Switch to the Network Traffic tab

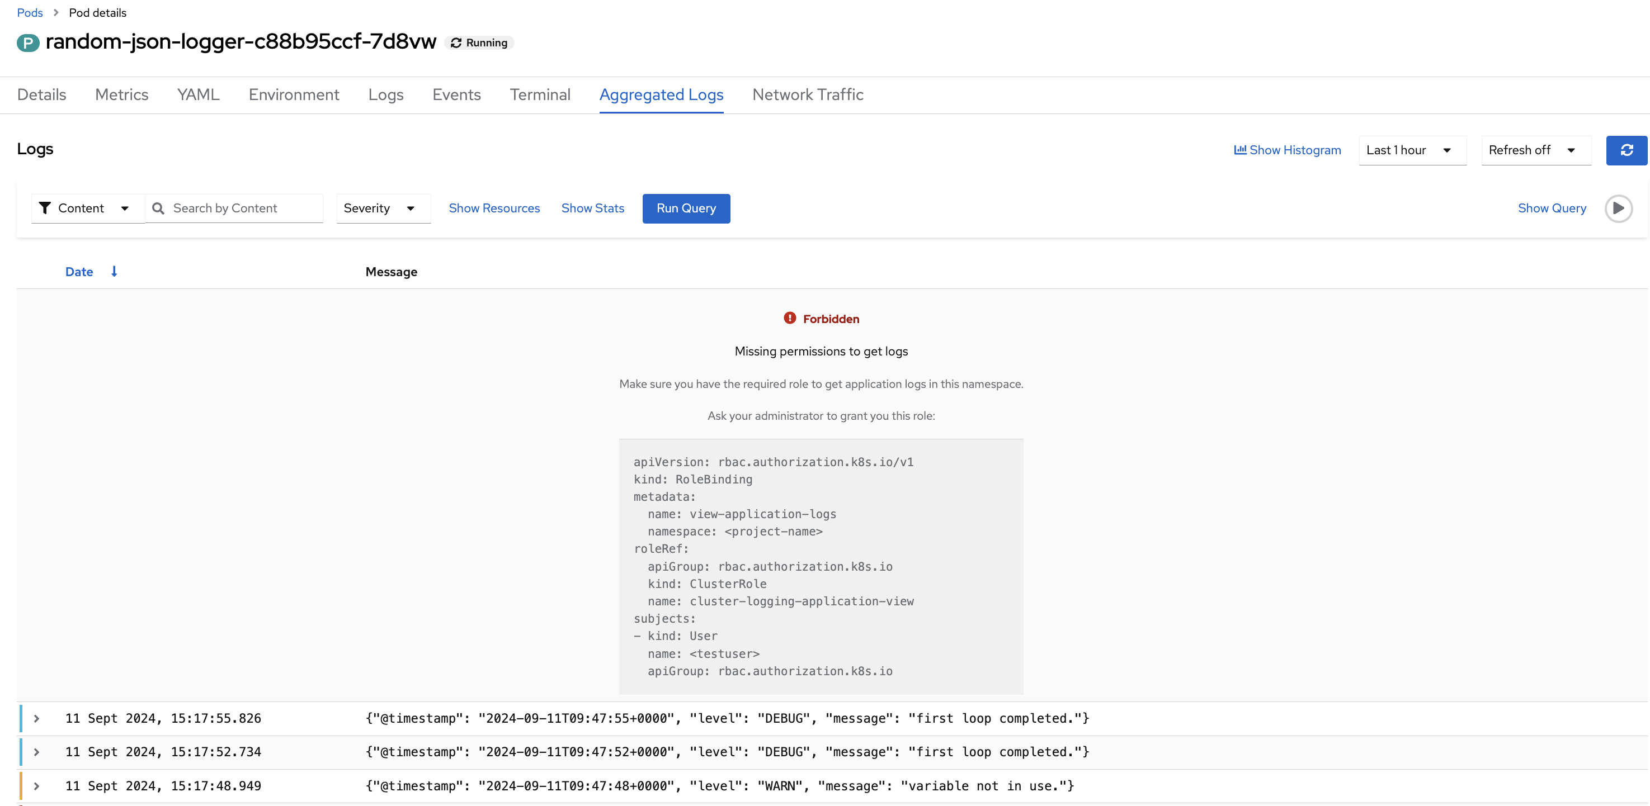(x=807, y=95)
